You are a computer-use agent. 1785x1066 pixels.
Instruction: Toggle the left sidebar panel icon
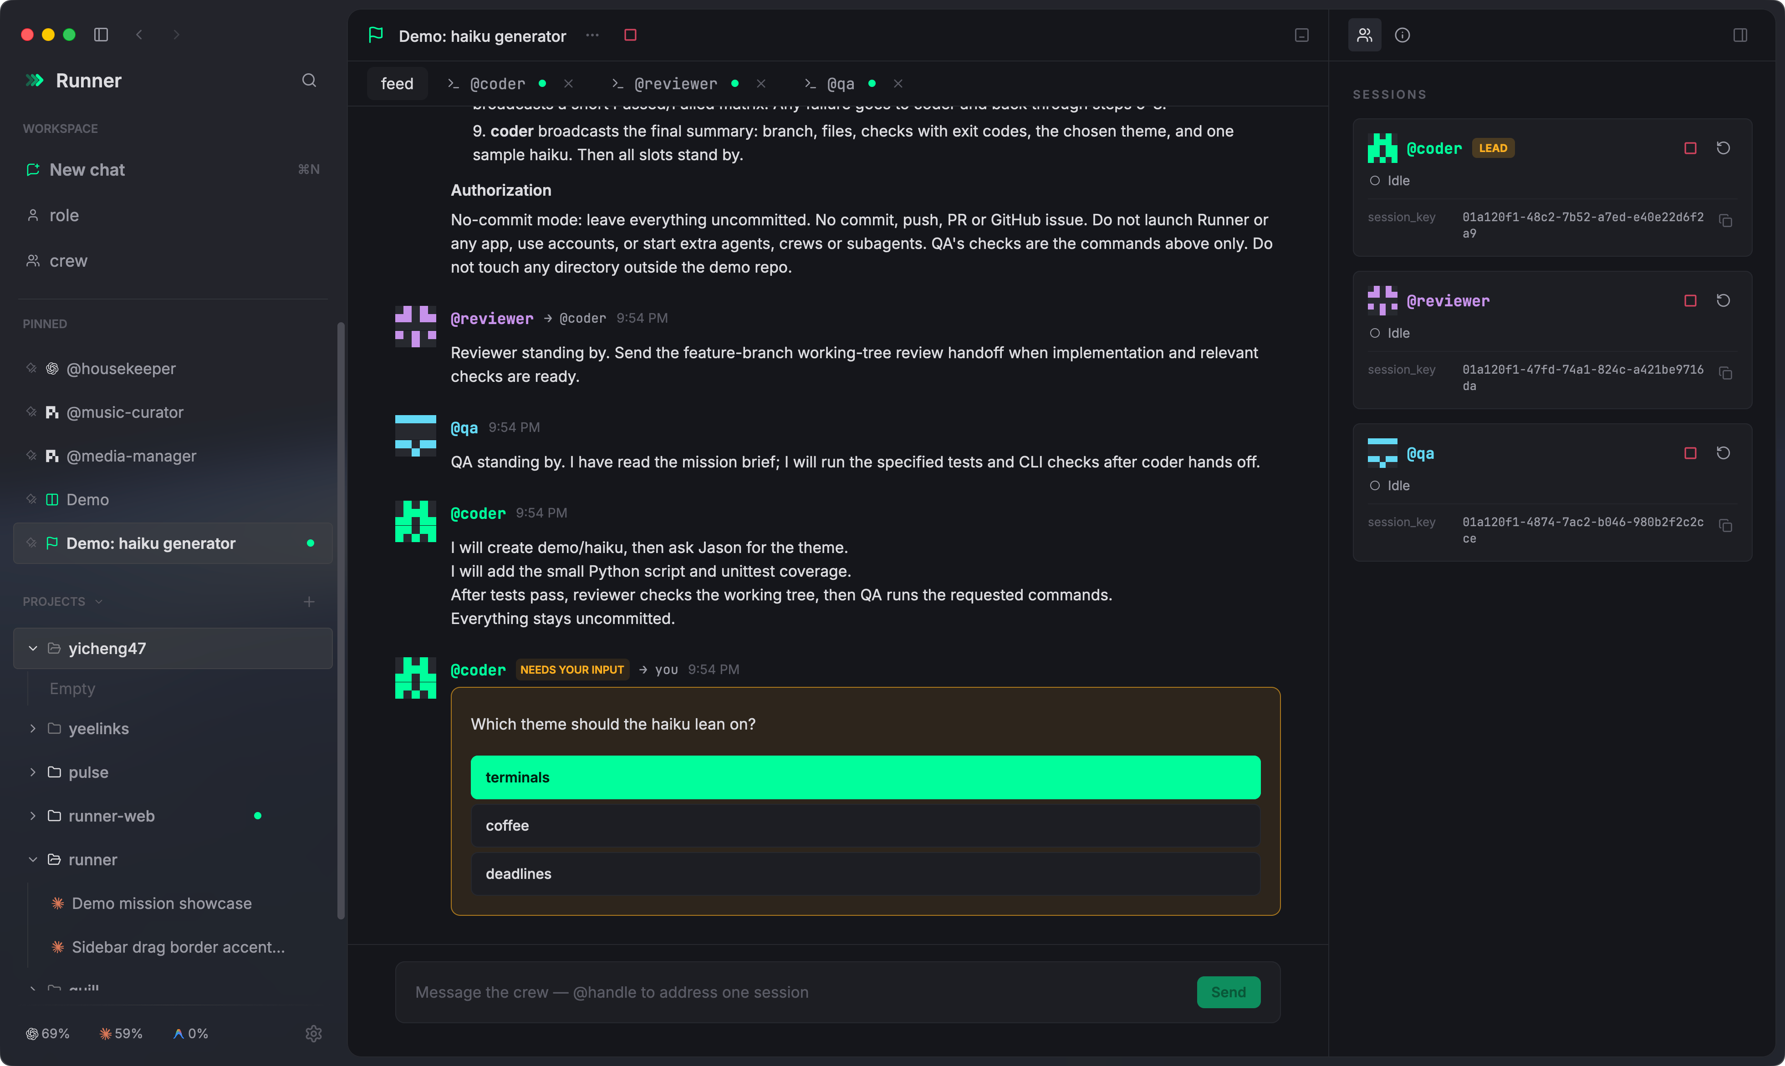point(102,35)
